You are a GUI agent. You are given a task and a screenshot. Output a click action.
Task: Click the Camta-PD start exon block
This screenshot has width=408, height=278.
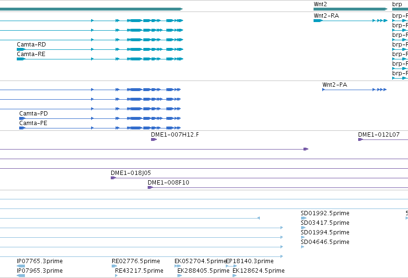pyautogui.click(x=23, y=118)
